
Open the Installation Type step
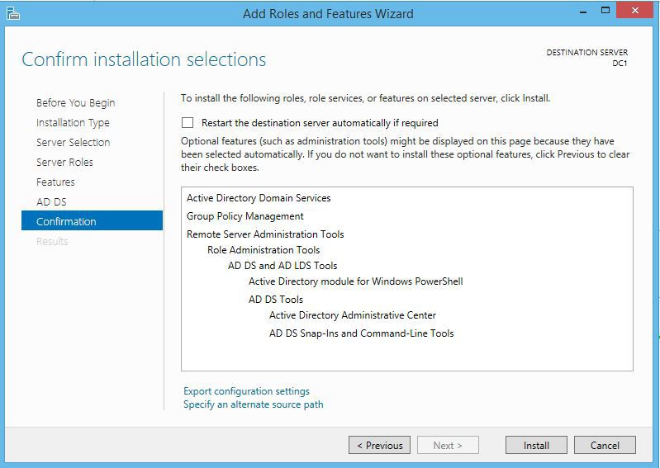pyautogui.click(x=73, y=123)
